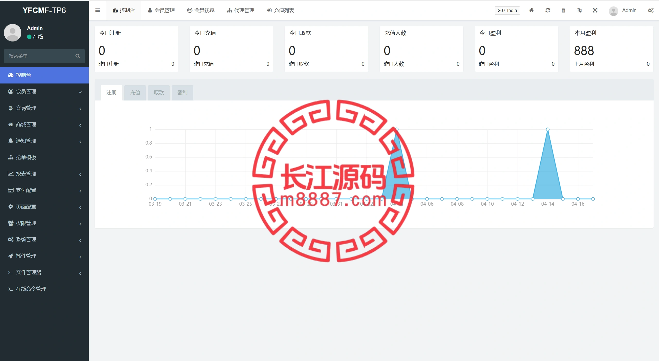Click the cogs icon beside 系统管理
The width and height of the screenshot is (659, 361).
(11, 239)
